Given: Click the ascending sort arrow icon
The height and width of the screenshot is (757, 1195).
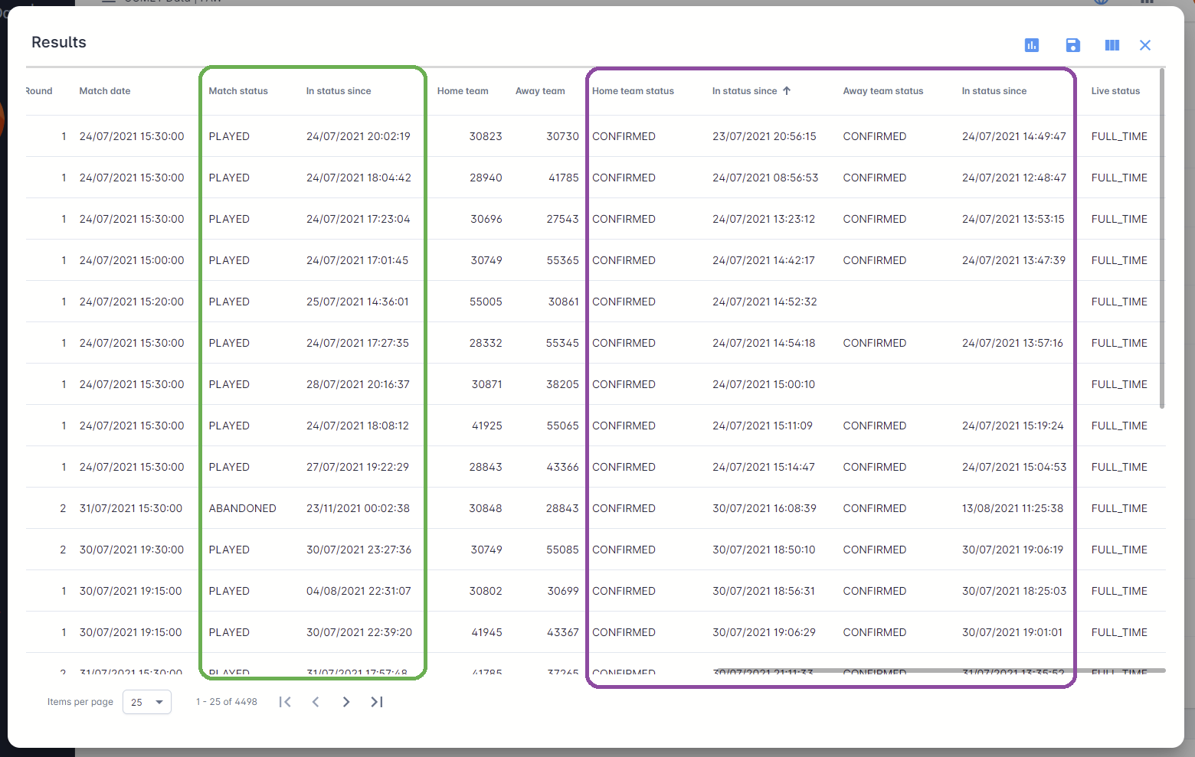Looking at the screenshot, I should point(787,91).
